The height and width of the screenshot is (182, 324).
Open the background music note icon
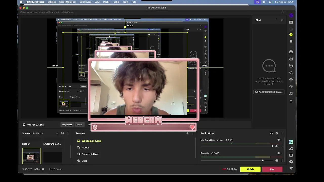pyautogui.click(x=291, y=94)
